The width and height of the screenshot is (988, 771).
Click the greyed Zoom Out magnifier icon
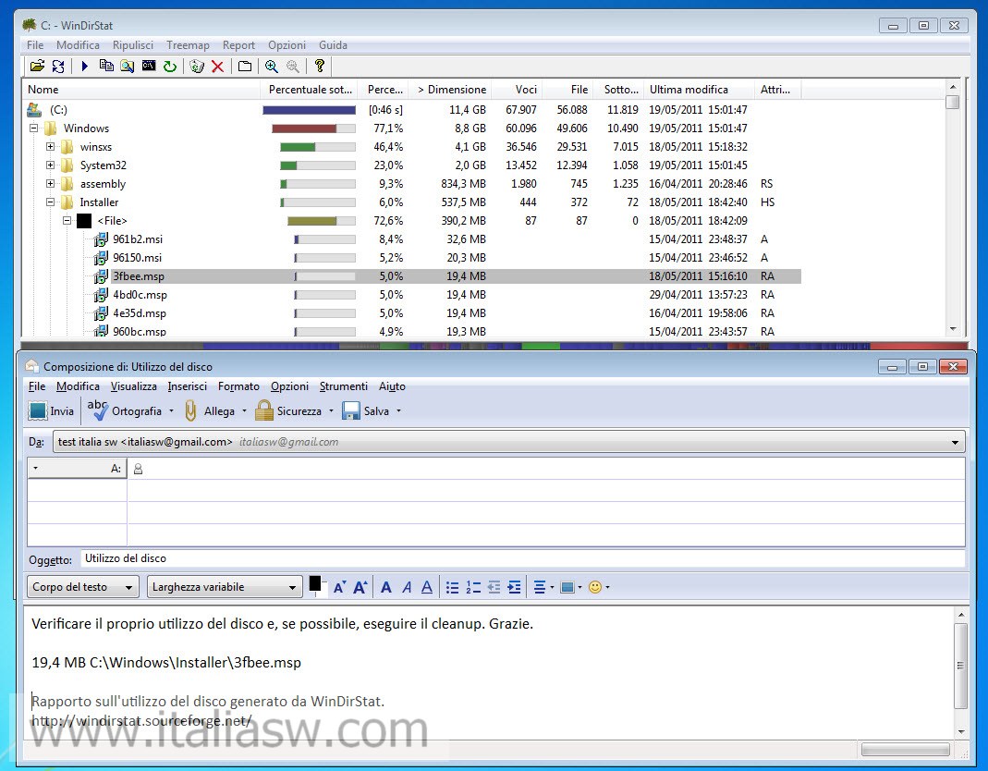coord(292,66)
